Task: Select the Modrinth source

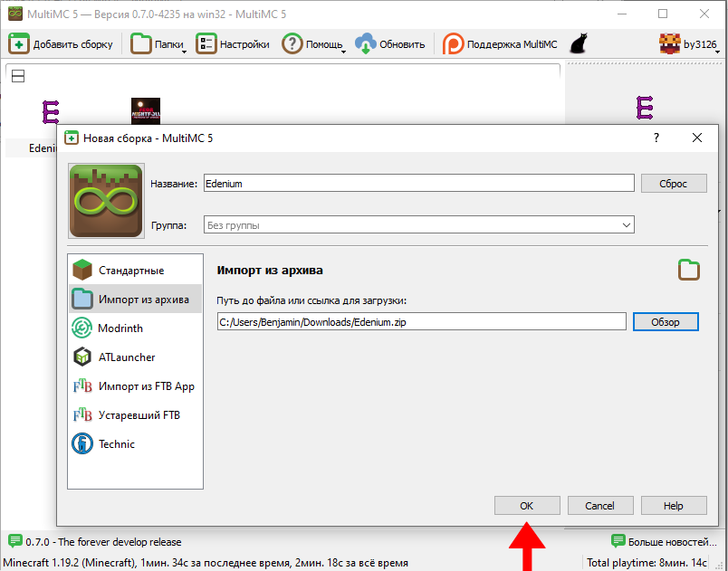Action: tap(135, 328)
